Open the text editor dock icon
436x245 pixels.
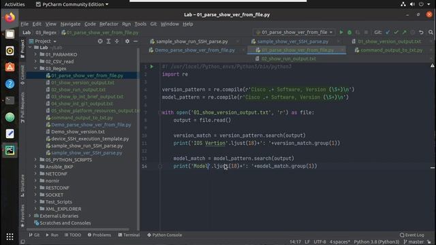10,133
